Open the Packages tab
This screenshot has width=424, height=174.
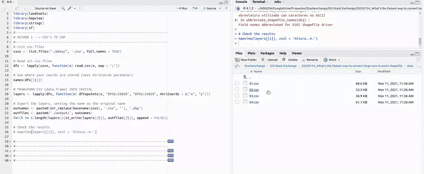(267, 53)
